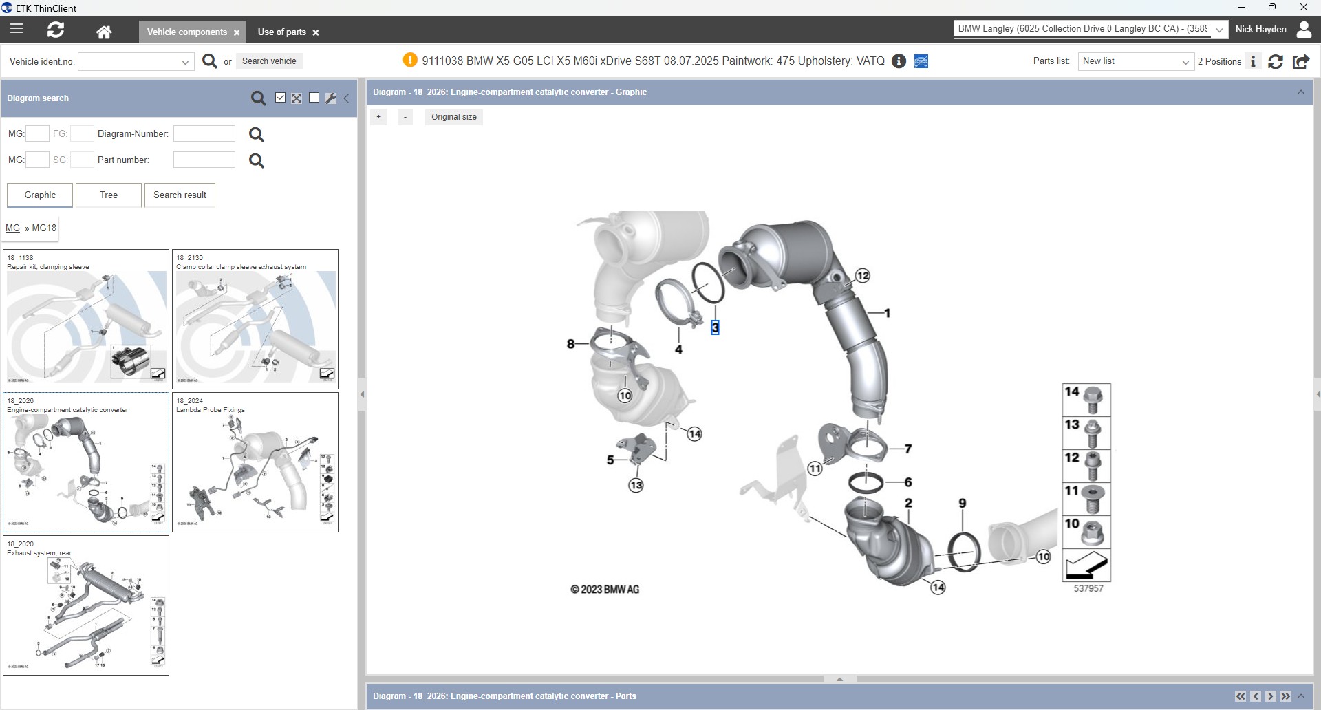Select part callout 4 on diagram

(x=678, y=349)
